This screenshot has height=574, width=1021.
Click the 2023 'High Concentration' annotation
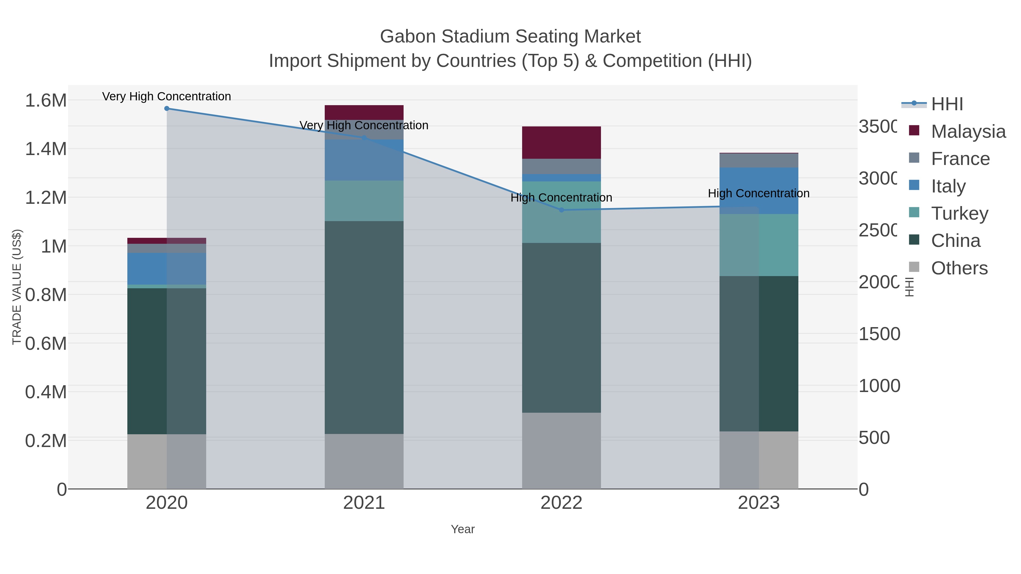[x=759, y=193]
